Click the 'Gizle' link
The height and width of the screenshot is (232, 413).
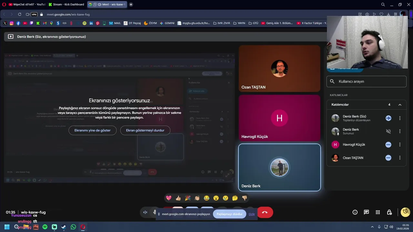pyautogui.click(x=252, y=214)
